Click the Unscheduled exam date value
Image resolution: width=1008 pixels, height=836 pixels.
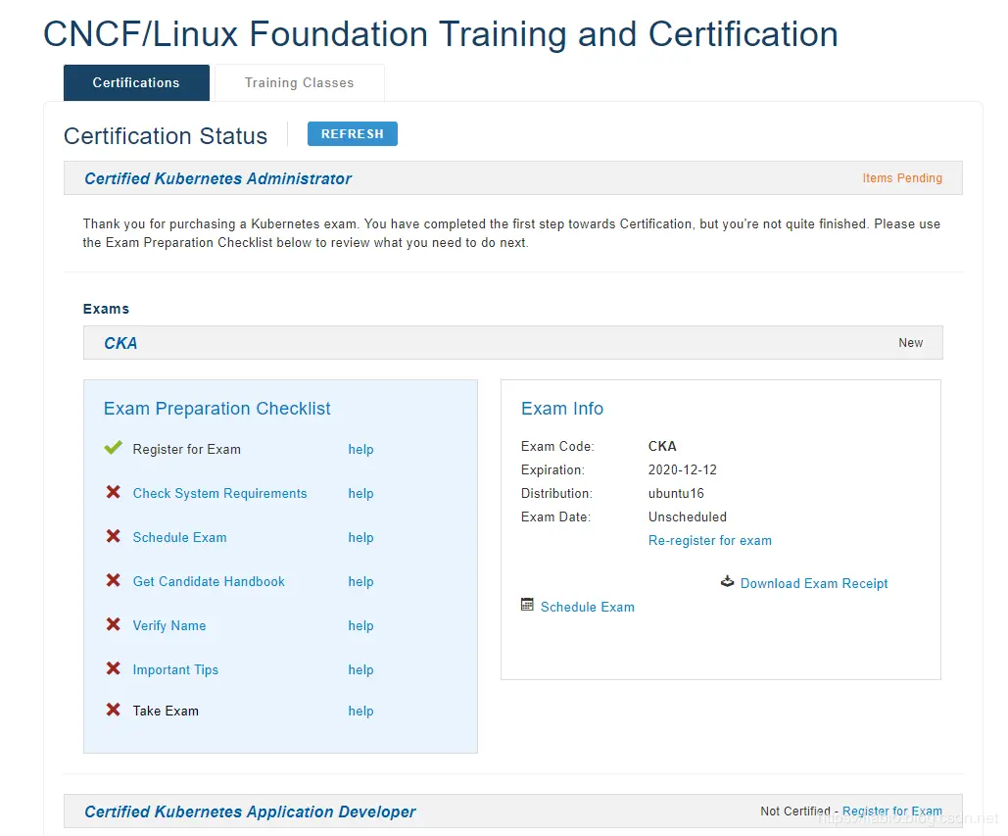click(x=688, y=517)
